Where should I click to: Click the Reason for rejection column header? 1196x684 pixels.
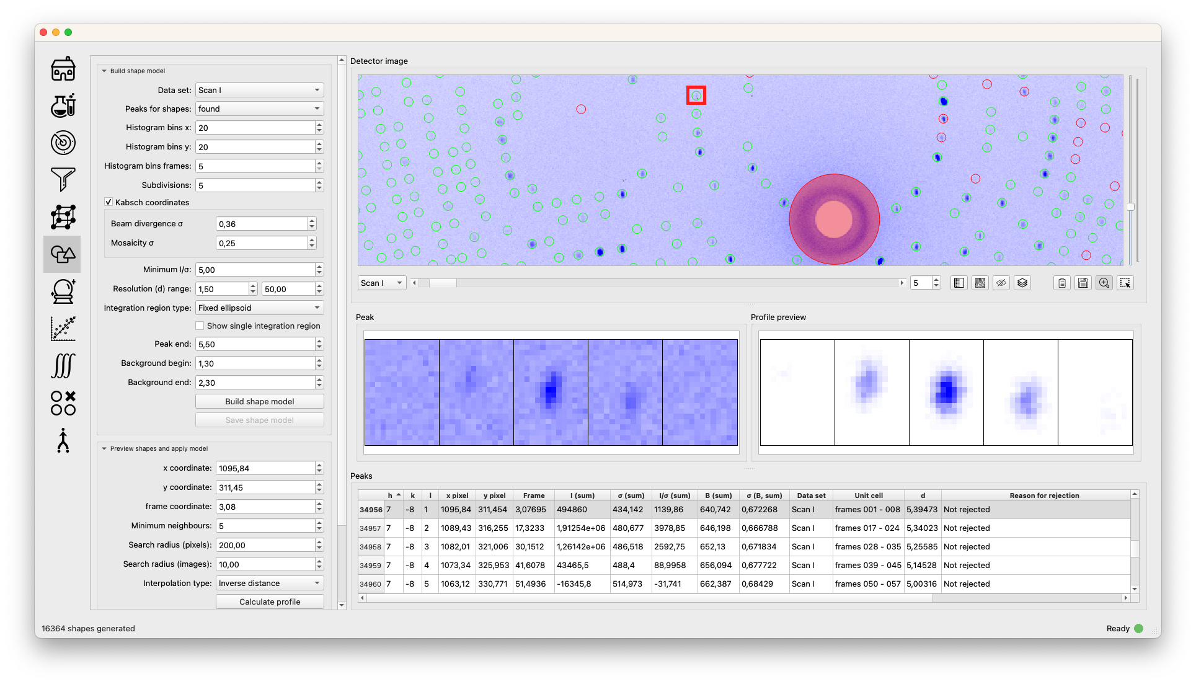click(1043, 495)
